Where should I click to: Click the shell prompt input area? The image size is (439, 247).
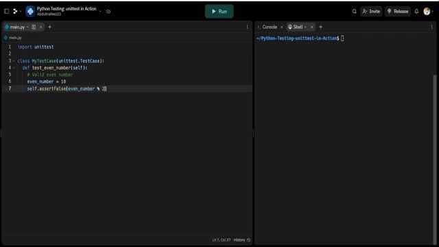coord(342,38)
